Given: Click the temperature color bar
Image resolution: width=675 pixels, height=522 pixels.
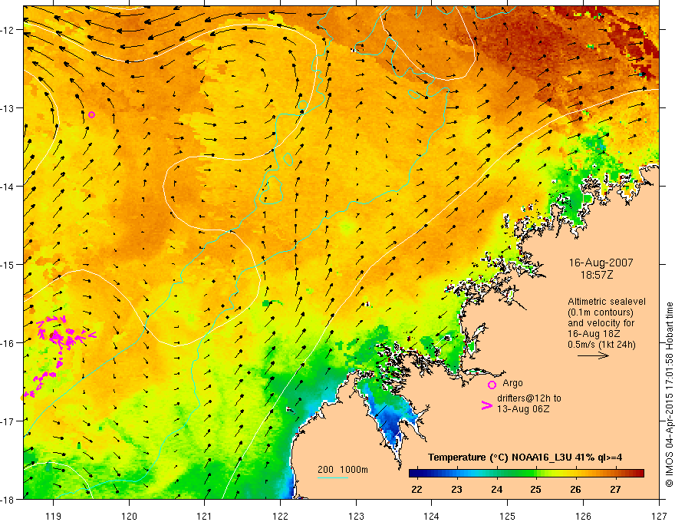Looking at the screenshot, I should click(x=526, y=474).
